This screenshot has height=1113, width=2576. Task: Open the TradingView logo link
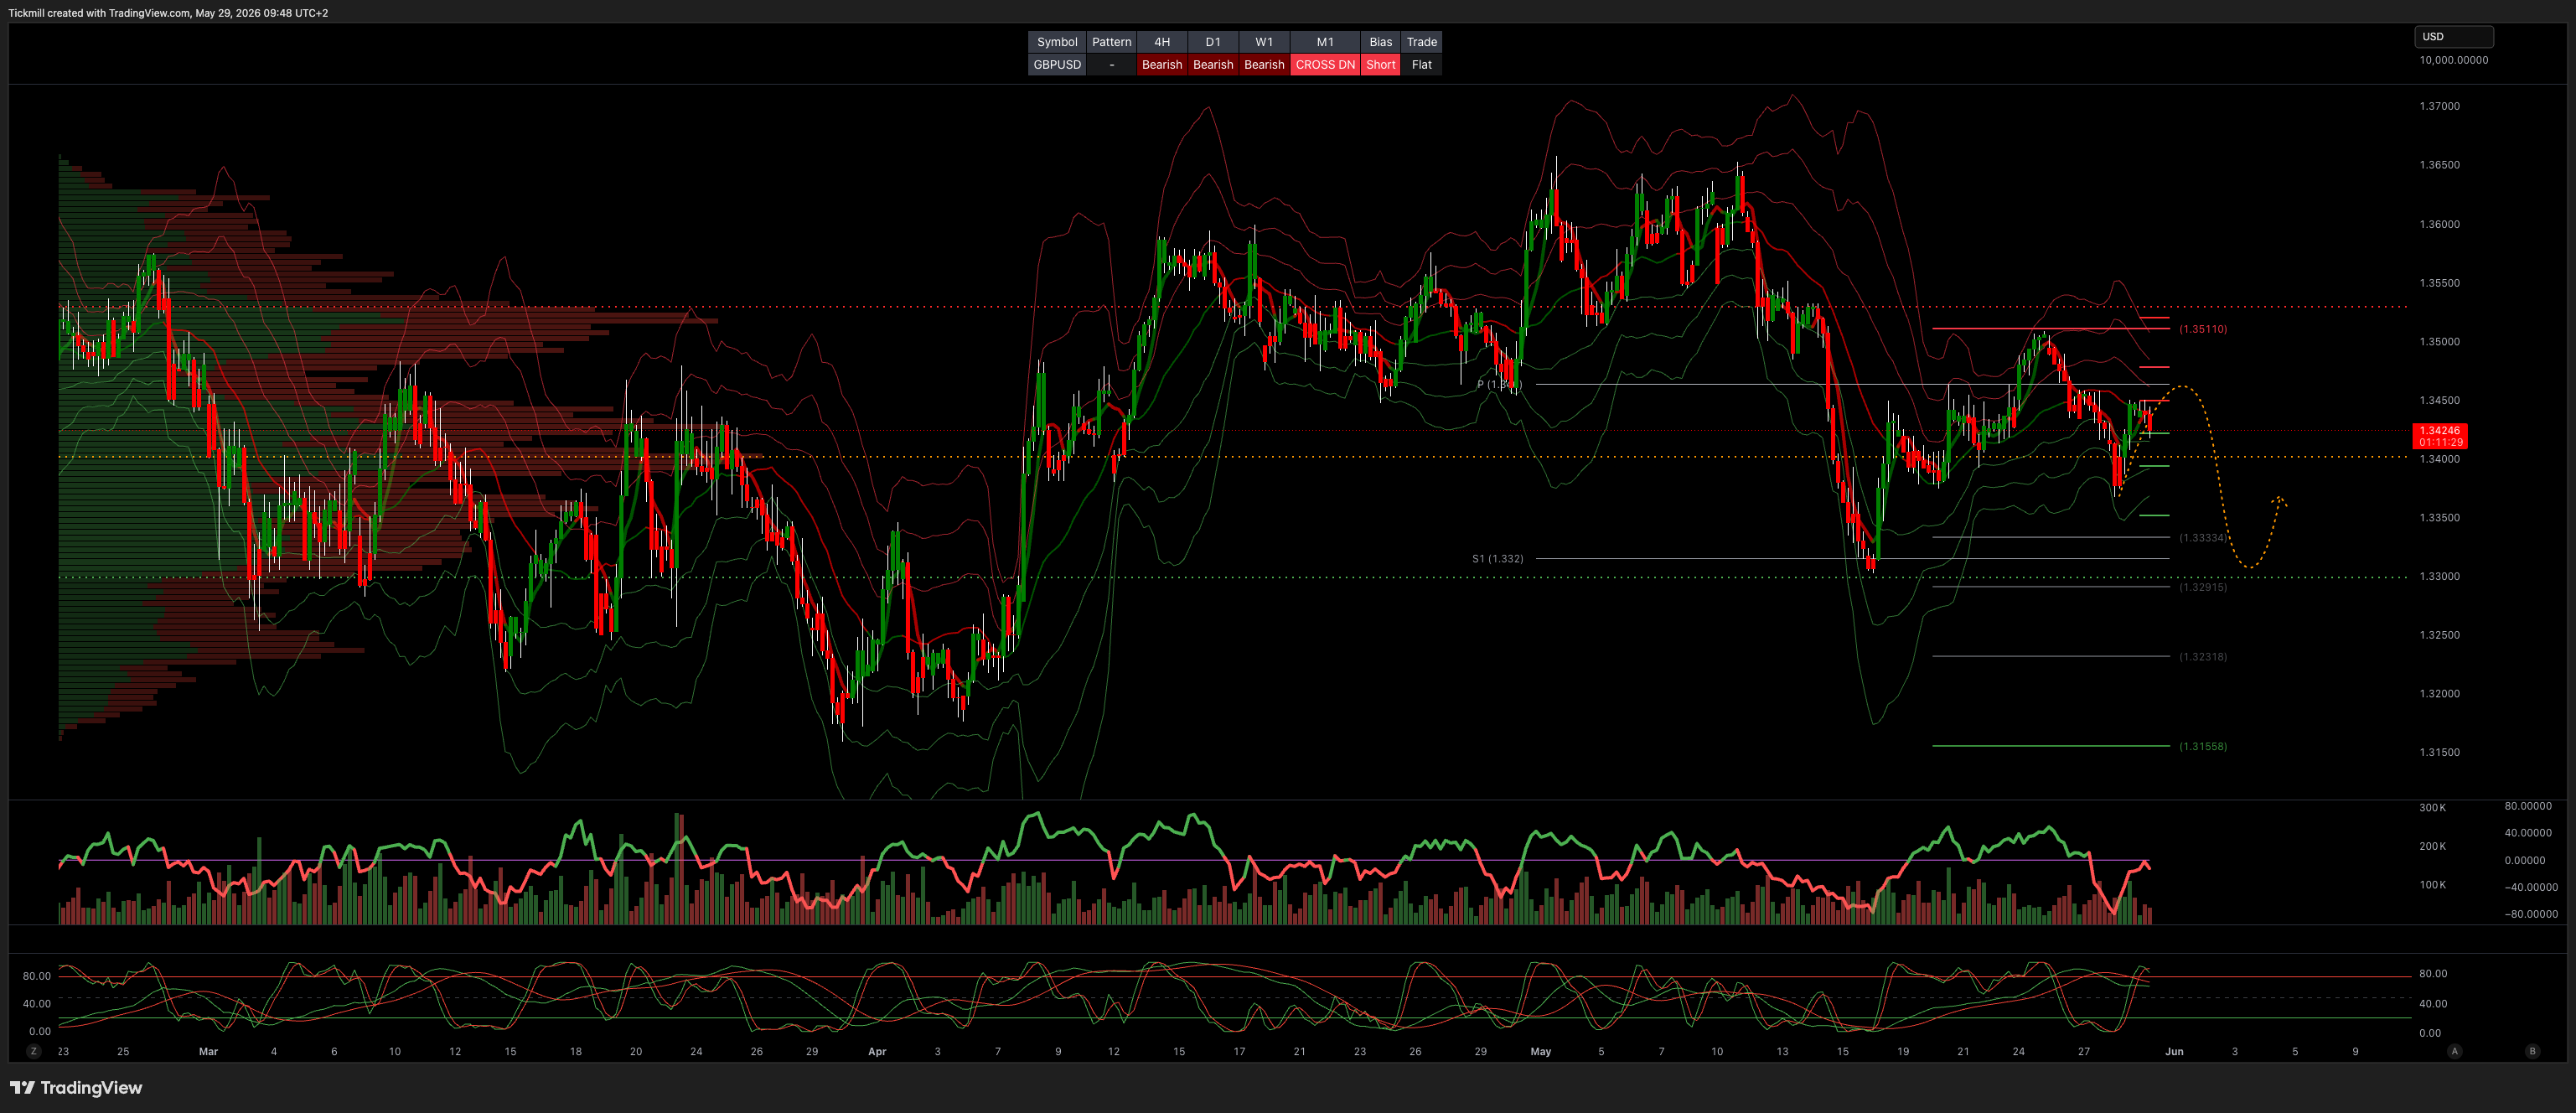(76, 1087)
